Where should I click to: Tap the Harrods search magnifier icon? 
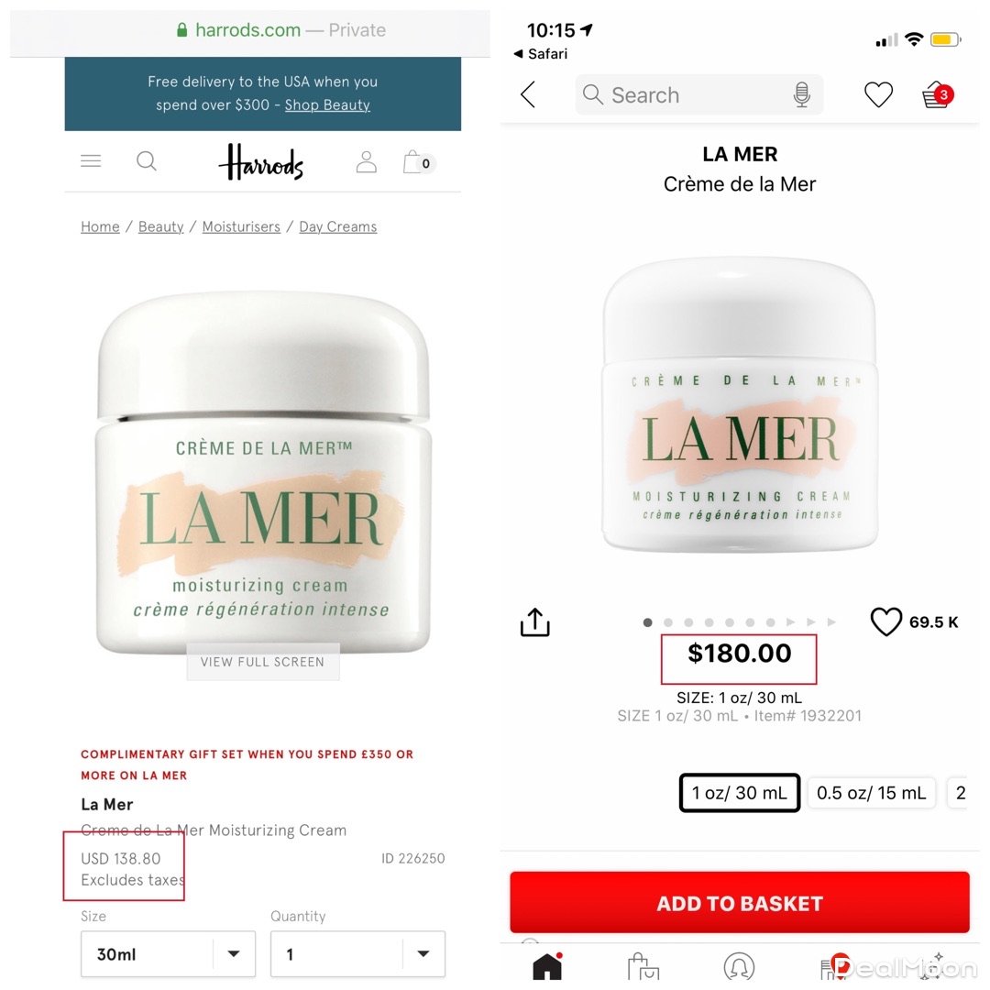coord(147,161)
